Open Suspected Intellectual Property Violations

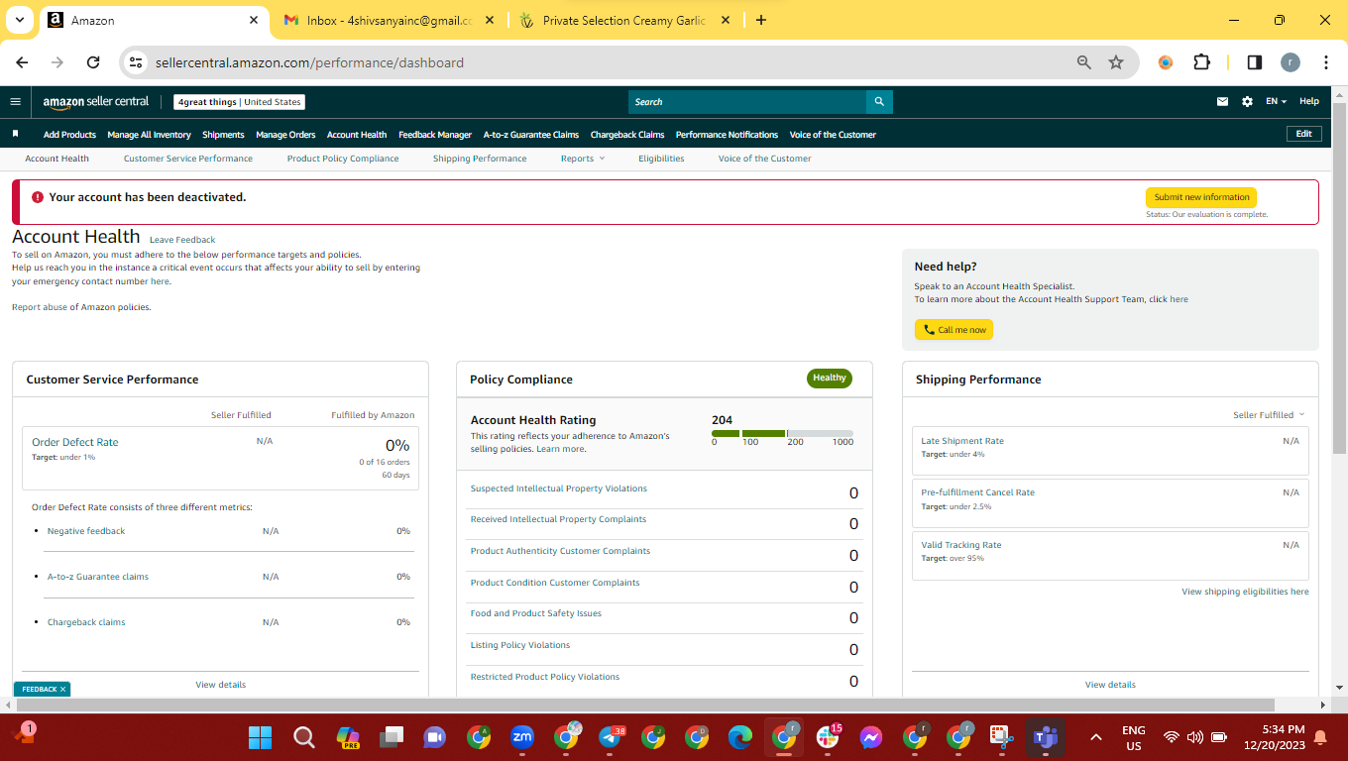[x=559, y=489]
